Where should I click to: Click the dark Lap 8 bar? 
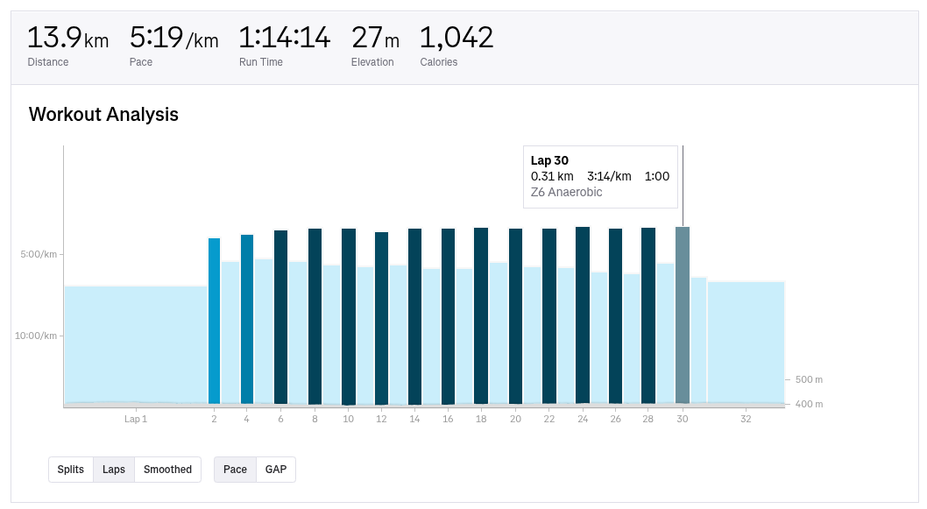pos(315,316)
